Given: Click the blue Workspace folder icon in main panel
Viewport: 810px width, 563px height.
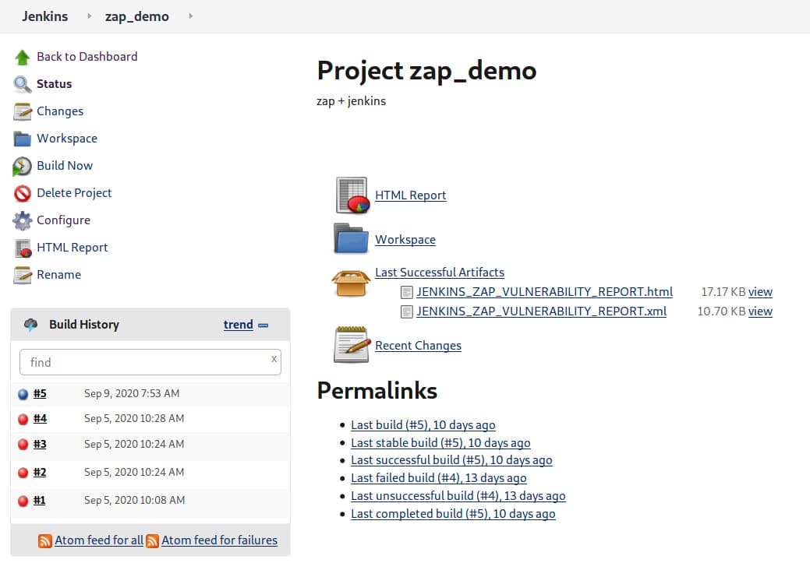Looking at the screenshot, I should click(351, 239).
